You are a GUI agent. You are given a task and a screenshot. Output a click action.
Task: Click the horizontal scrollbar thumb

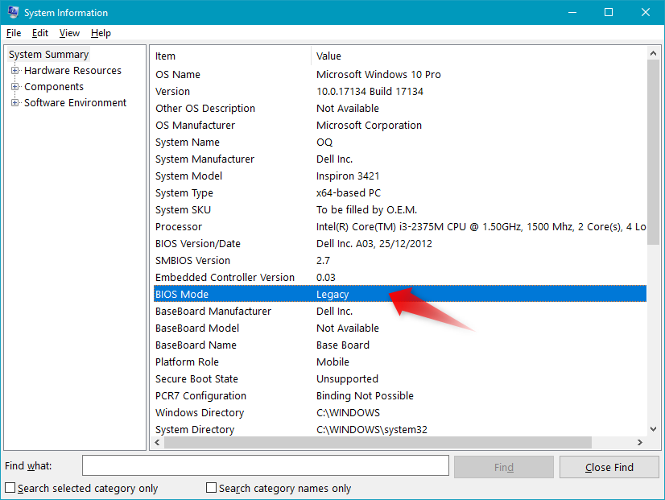pyautogui.click(x=378, y=442)
